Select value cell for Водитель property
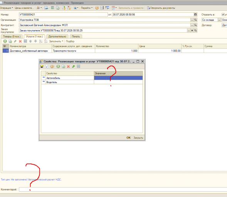This screenshot has height=197, width=227. [x=118, y=82]
